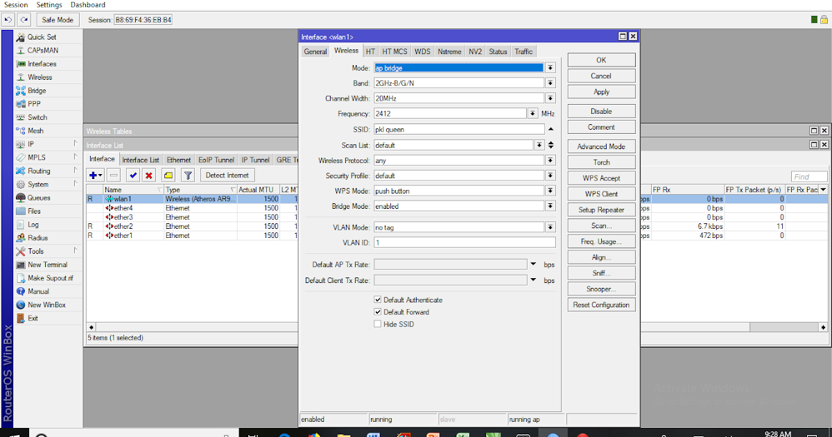832x437 pixels.
Task: Switch to the HT MCS tab
Action: tap(395, 51)
